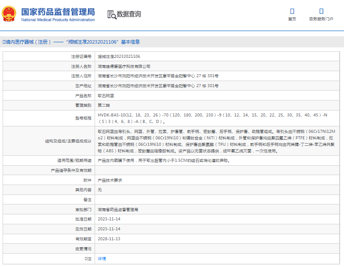Click company name 湖南维德康医疗科技有限公司

point(124,66)
